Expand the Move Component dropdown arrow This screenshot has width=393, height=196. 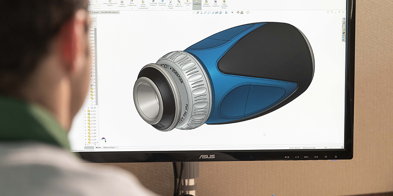[132, 9]
